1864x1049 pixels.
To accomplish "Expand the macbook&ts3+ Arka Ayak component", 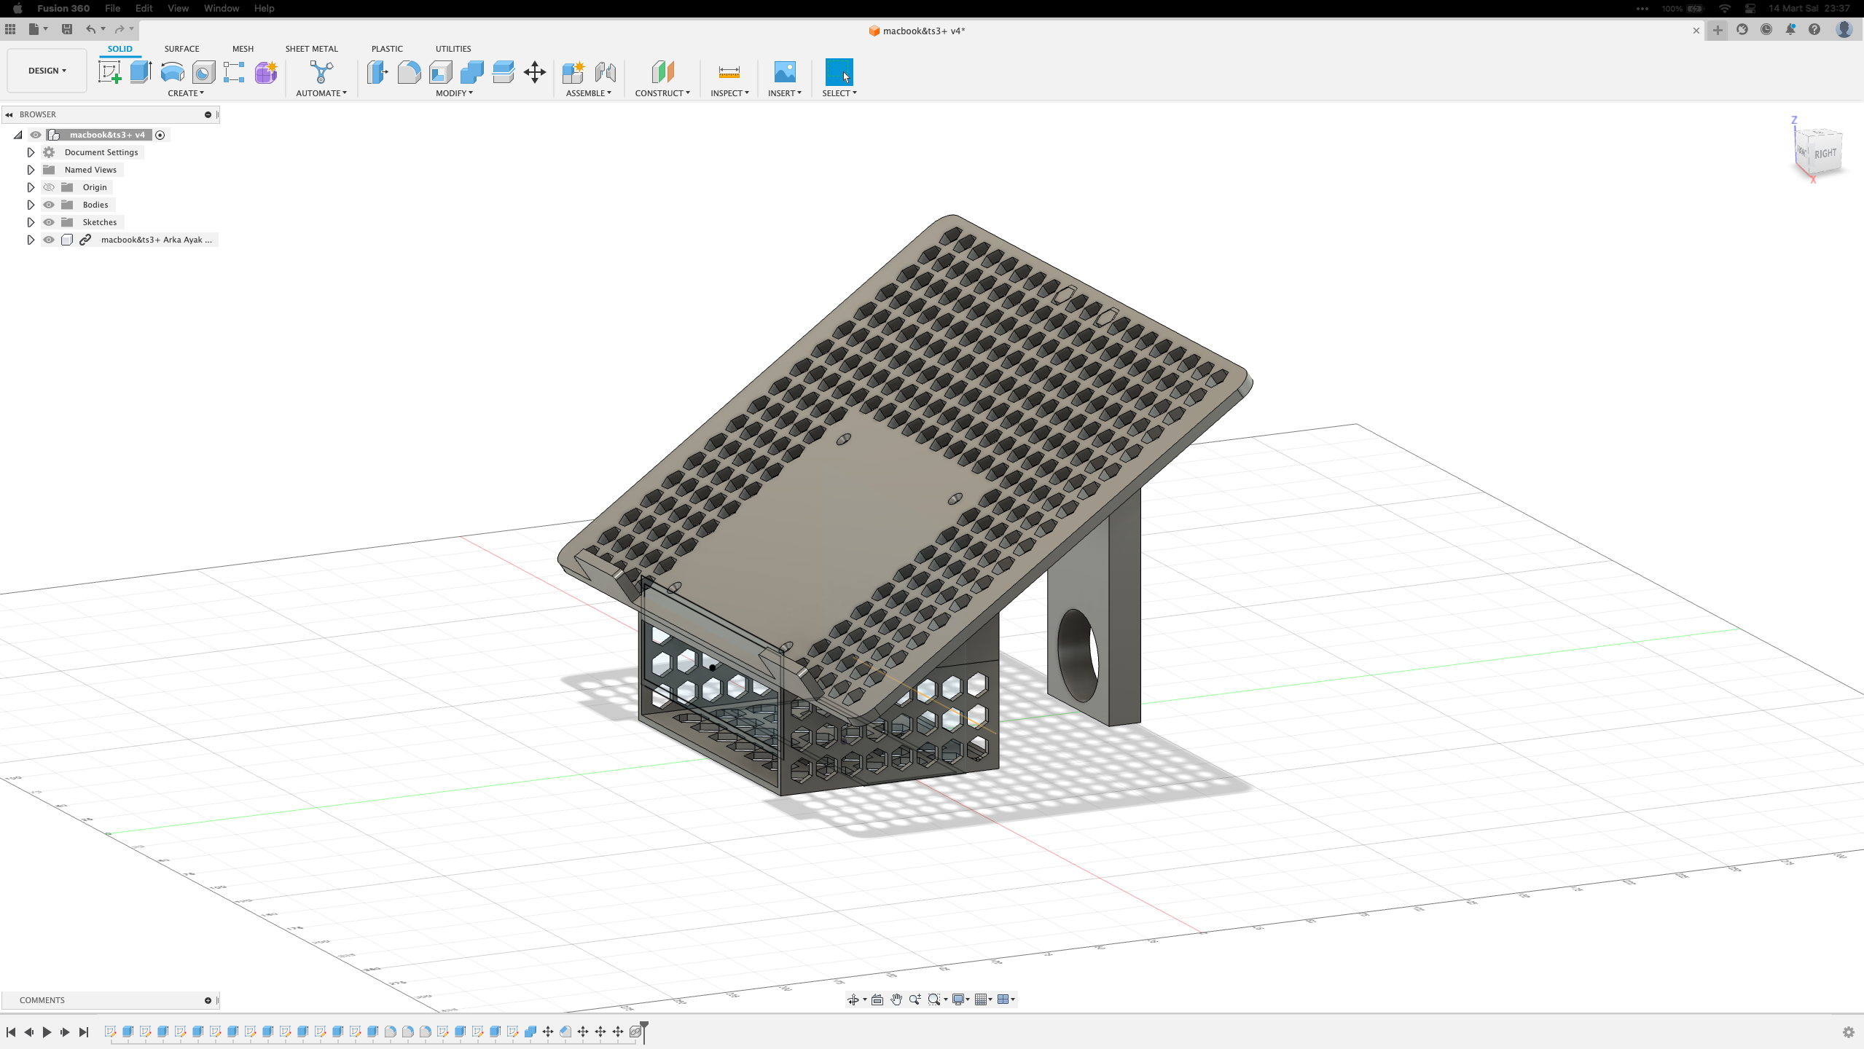I will (x=31, y=240).
